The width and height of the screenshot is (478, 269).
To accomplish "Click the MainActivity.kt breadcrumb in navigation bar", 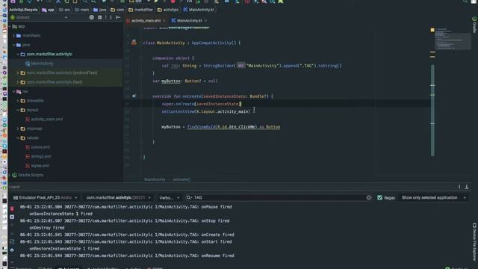I will click(199, 10).
